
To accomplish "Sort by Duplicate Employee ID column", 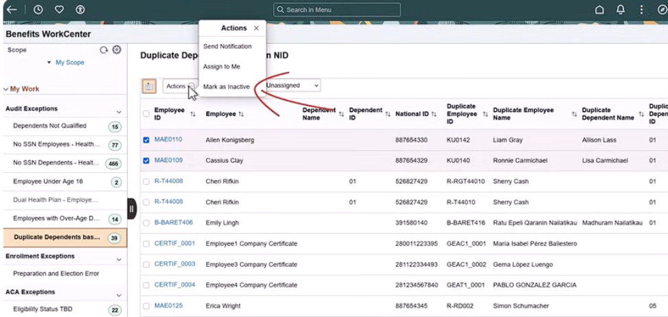I will pos(485,114).
